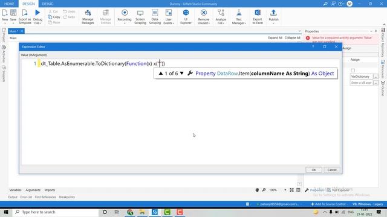Open Cortana circle on taskbar
The height and width of the screenshot is (217, 387).
pyautogui.click(x=105, y=212)
